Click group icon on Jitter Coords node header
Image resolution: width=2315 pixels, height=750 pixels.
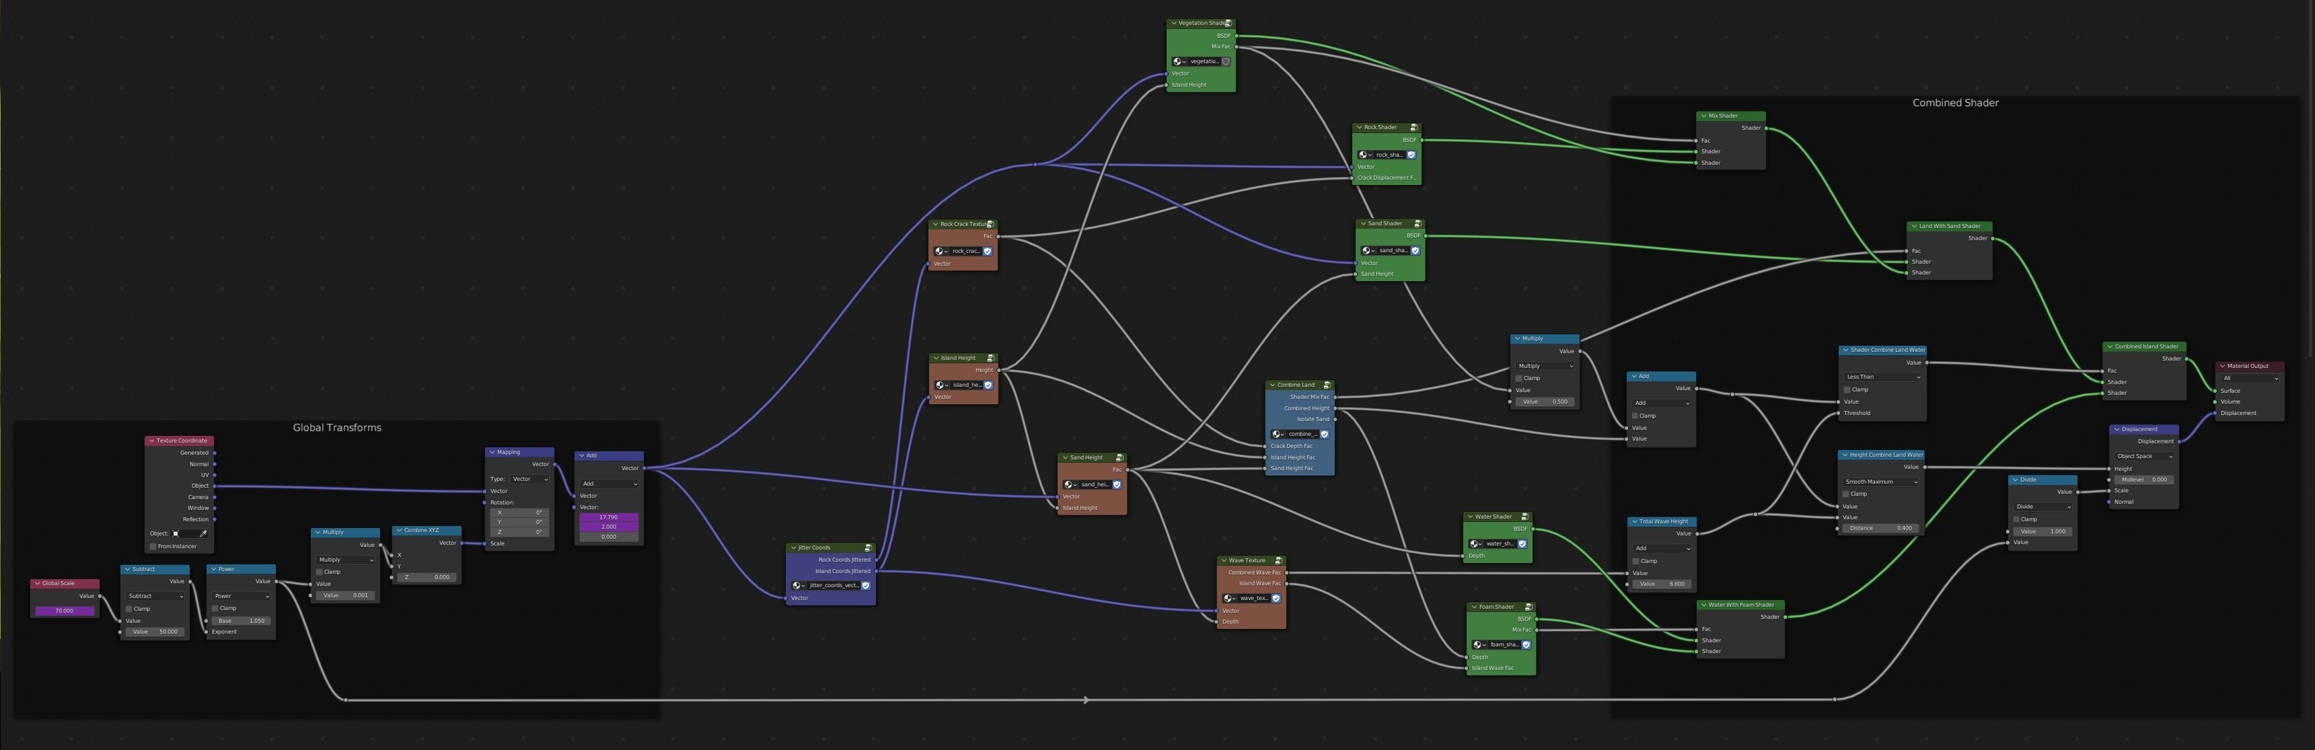click(868, 548)
